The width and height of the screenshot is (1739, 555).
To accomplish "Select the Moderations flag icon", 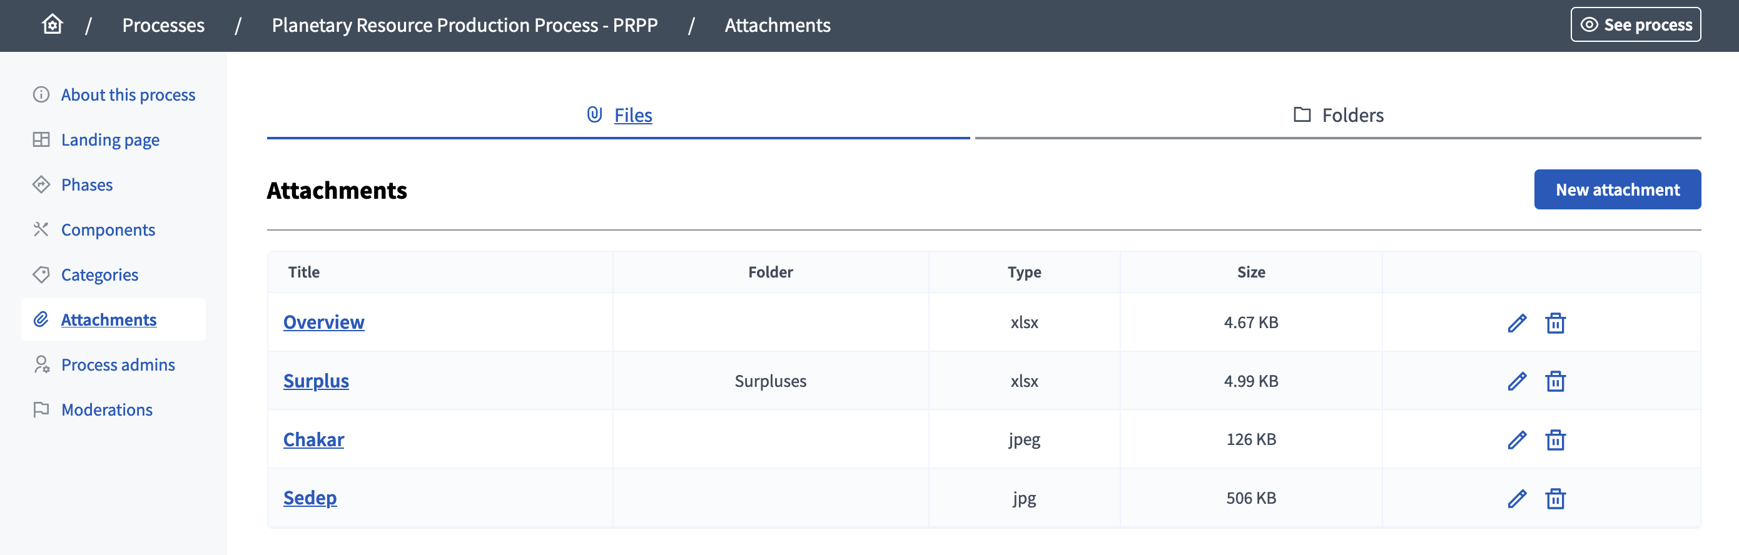I will click(x=41, y=409).
